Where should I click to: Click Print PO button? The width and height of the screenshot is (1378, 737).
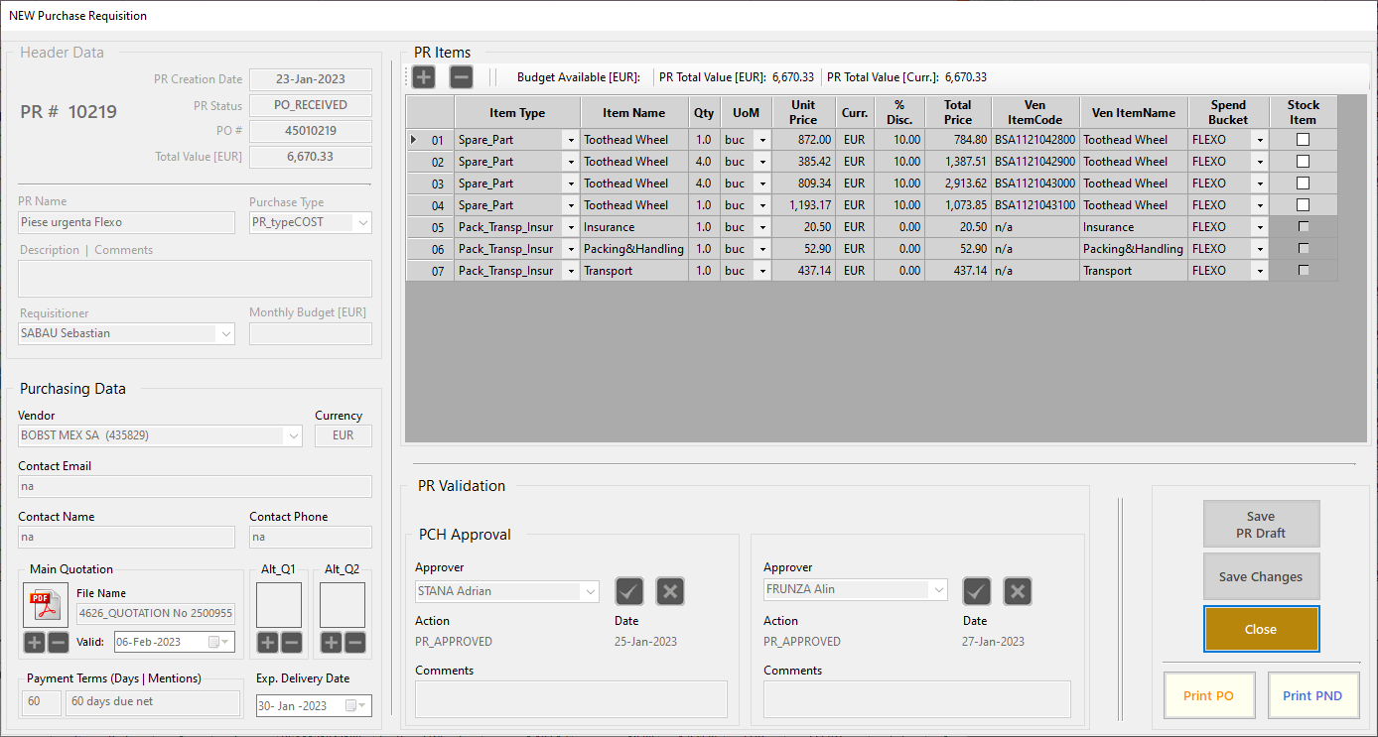click(1208, 695)
